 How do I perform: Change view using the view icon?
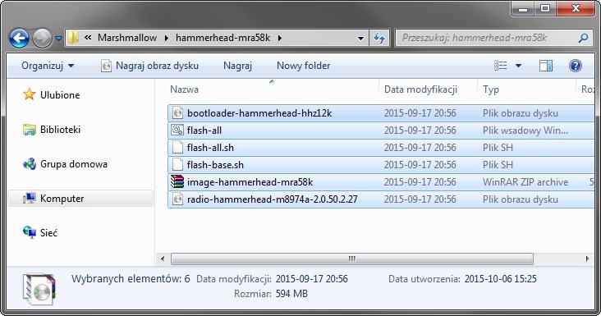501,66
